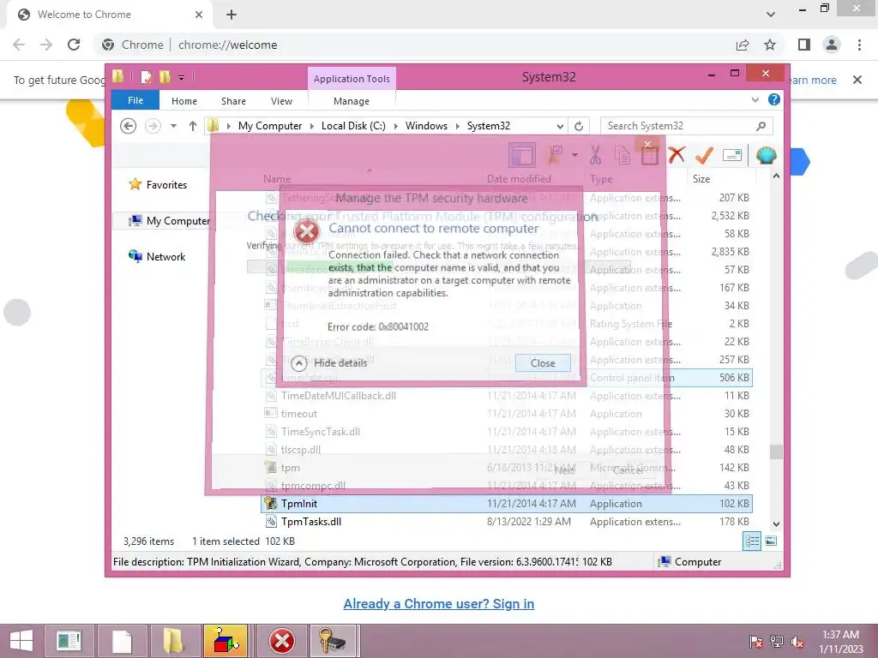
Task: Close the Welcome to Chrome tab
Action: coord(199,15)
